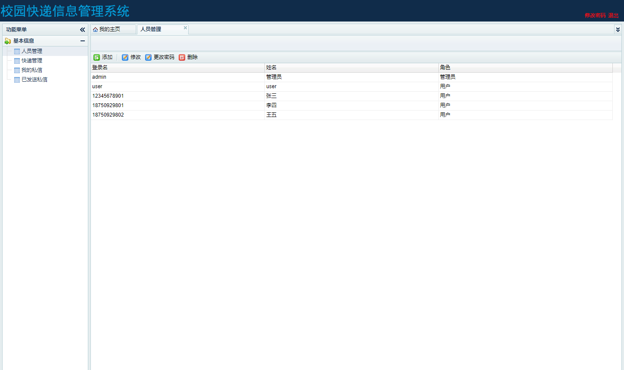Select the row with login 12345678901
Image resolution: width=624 pixels, height=370 pixels.
(x=351, y=96)
